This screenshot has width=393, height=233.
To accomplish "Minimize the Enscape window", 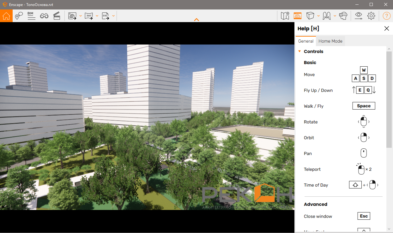I will pyautogui.click(x=357, y=4).
